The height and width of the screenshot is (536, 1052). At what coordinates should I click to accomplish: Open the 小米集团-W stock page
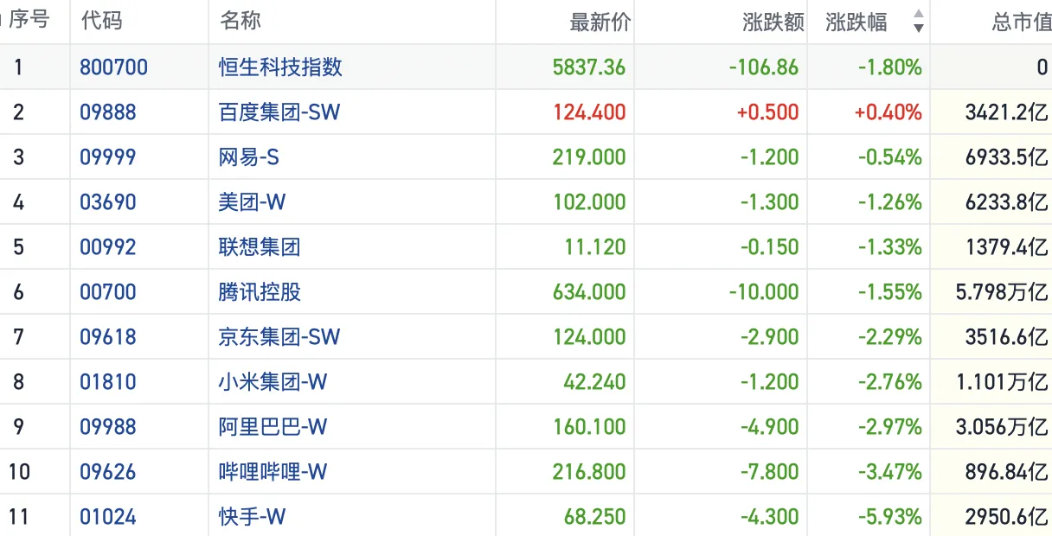273,382
